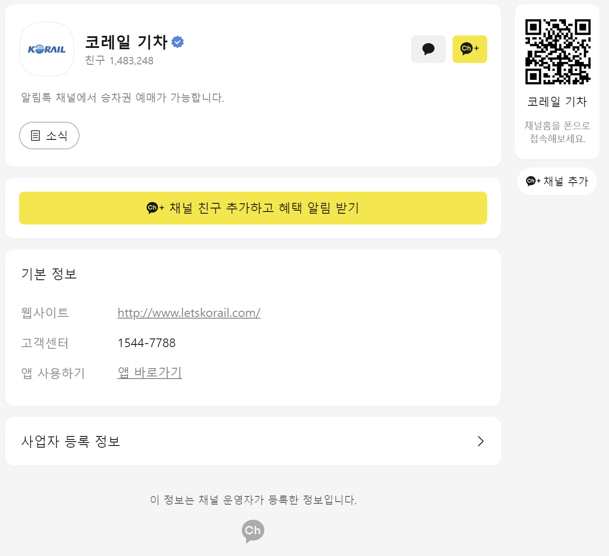The height and width of the screenshot is (556, 609).
Task: Click the 기본 정보 heading
Action: [49, 274]
